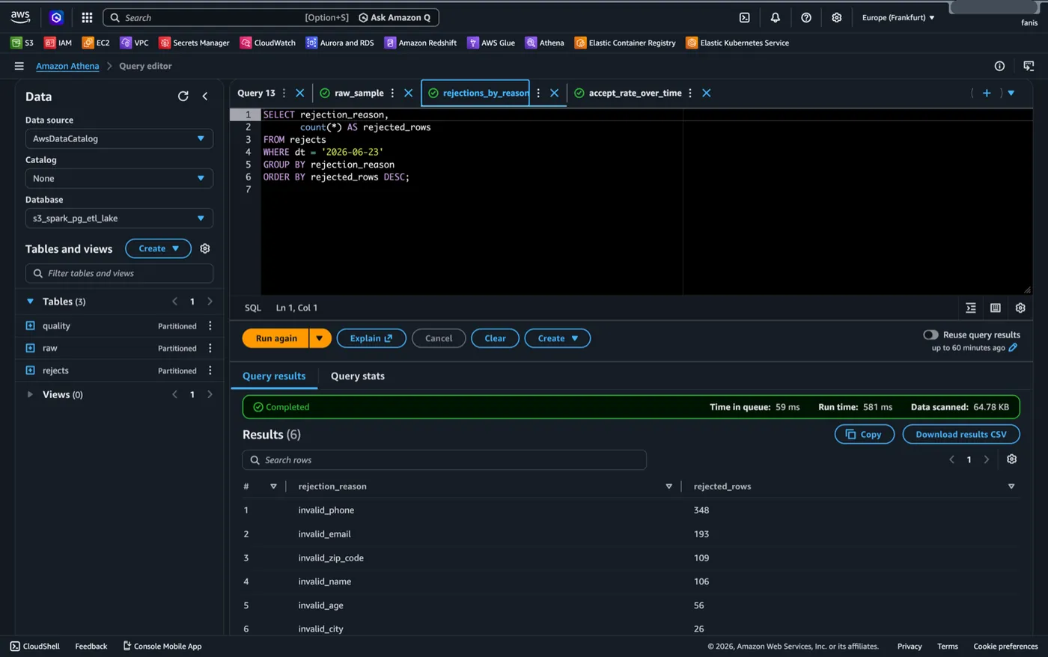Click the Clear button

pos(495,338)
